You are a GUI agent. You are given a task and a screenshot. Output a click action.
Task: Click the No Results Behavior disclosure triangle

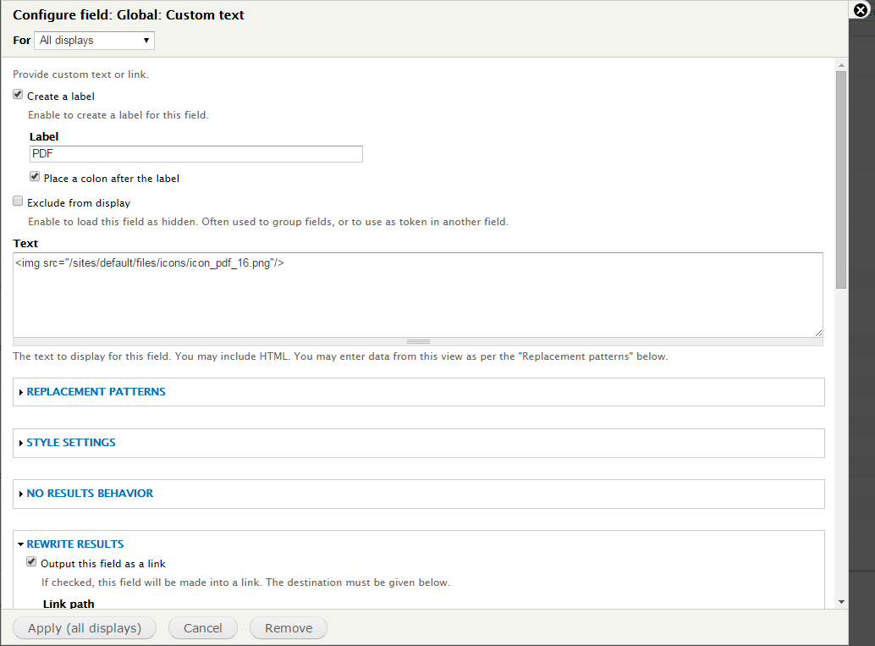click(21, 494)
